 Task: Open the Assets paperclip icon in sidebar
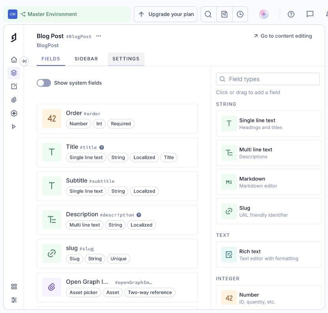[14, 100]
